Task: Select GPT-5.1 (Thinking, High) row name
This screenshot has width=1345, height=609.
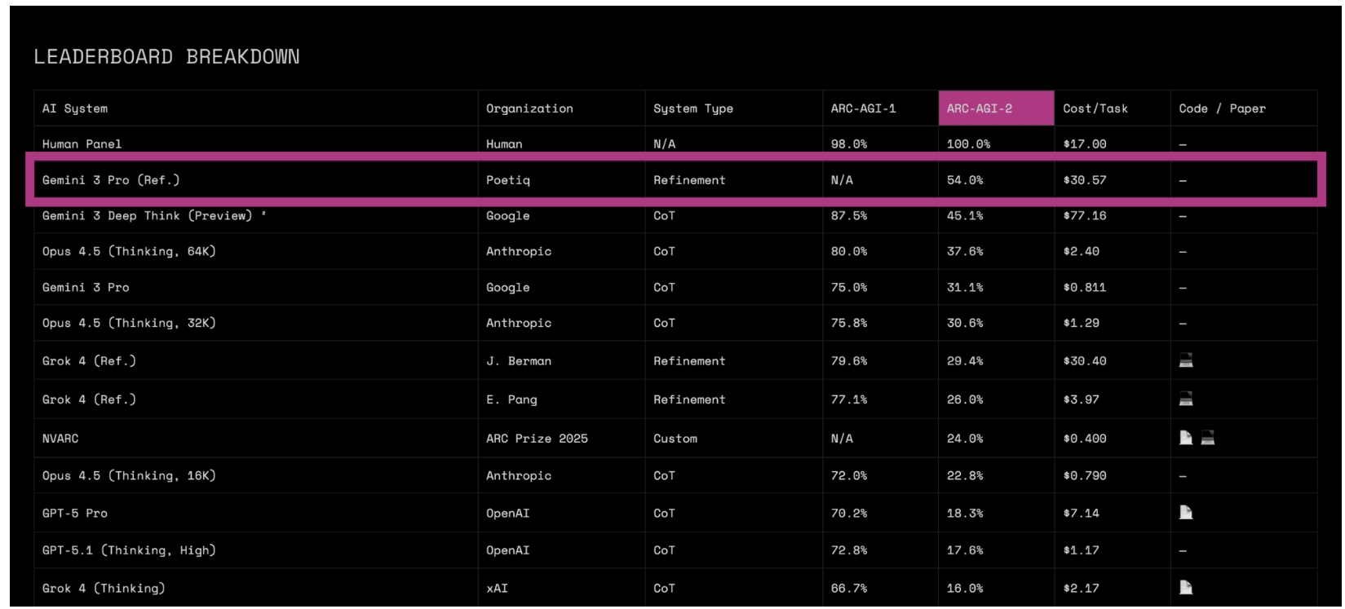Action: pos(129,550)
